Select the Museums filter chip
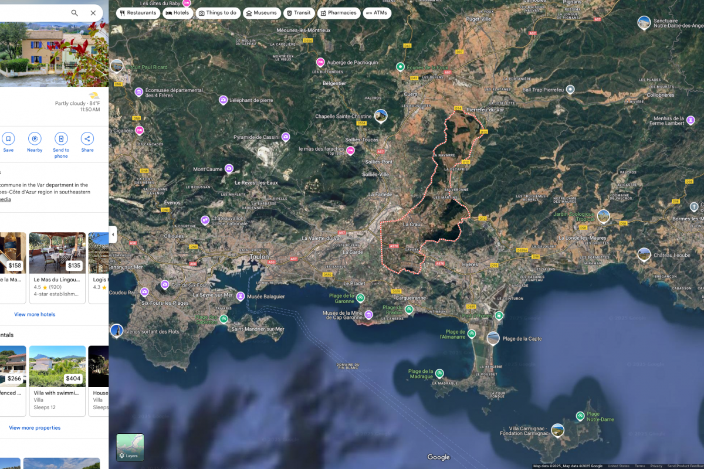Image resolution: width=704 pixels, height=469 pixels. coord(261,13)
